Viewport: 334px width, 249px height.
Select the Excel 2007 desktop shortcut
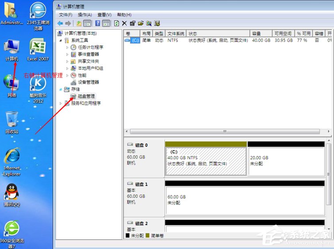[x=38, y=50]
